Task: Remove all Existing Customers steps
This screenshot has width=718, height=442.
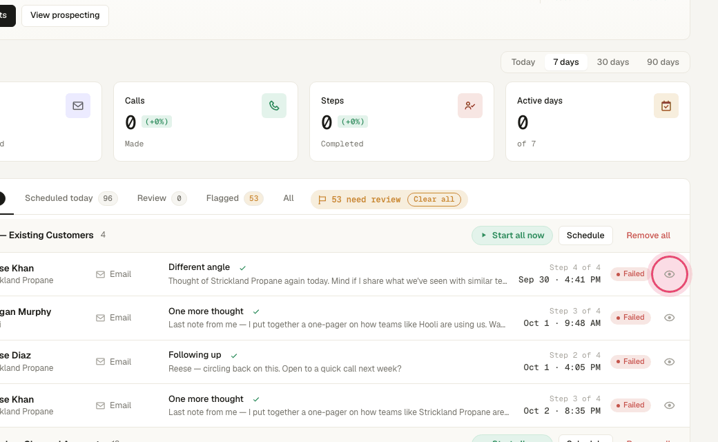Action: (648, 236)
